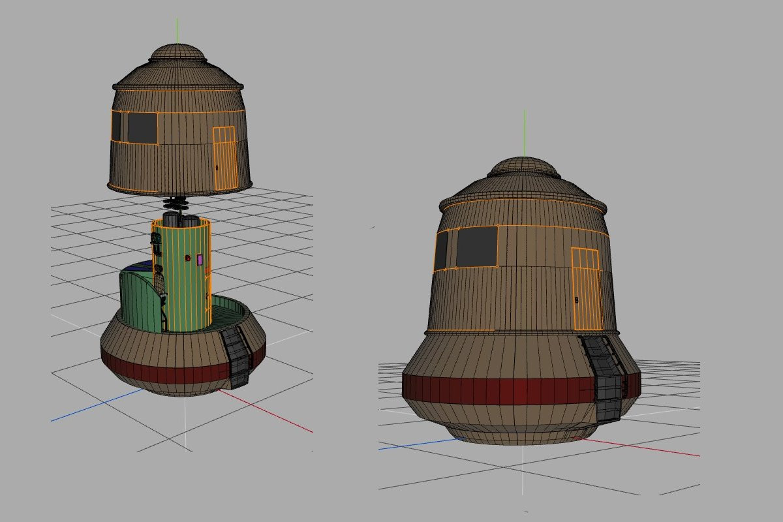The width and height of the screenshot is (783, 522).
Task: Select the large dark window in the exploded view
Action: 142,128
